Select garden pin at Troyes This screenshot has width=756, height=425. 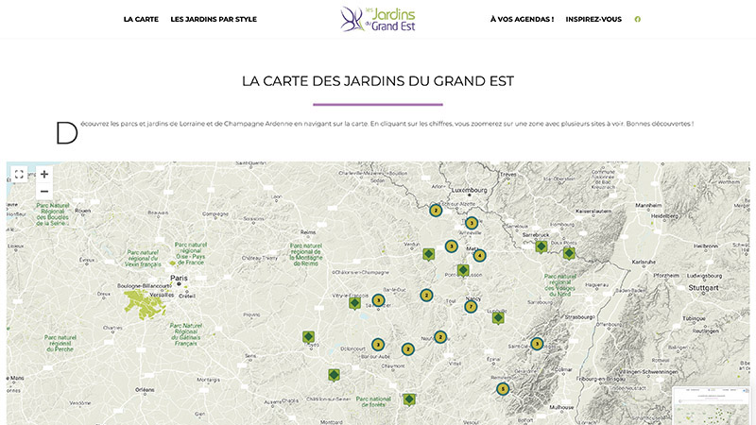309,337
